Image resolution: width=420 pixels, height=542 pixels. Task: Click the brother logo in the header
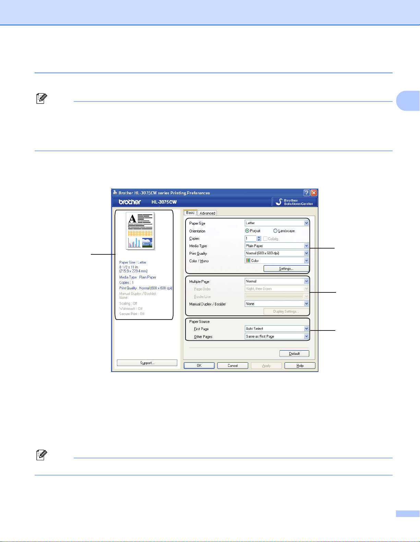tap(130, 202)
